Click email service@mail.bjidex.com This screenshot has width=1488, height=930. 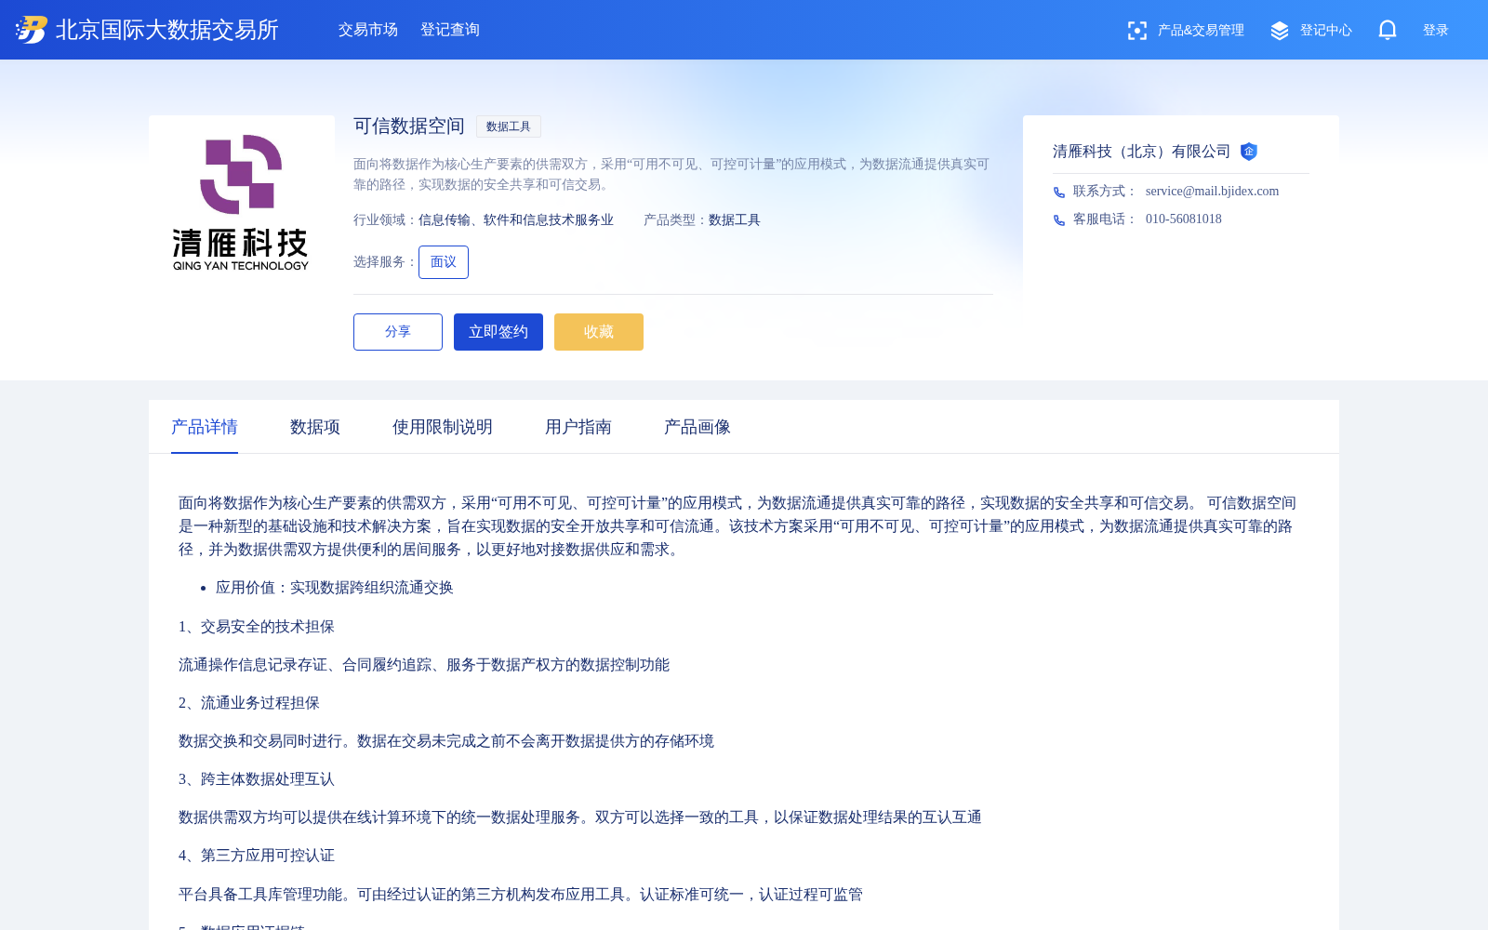(1213, 192)
